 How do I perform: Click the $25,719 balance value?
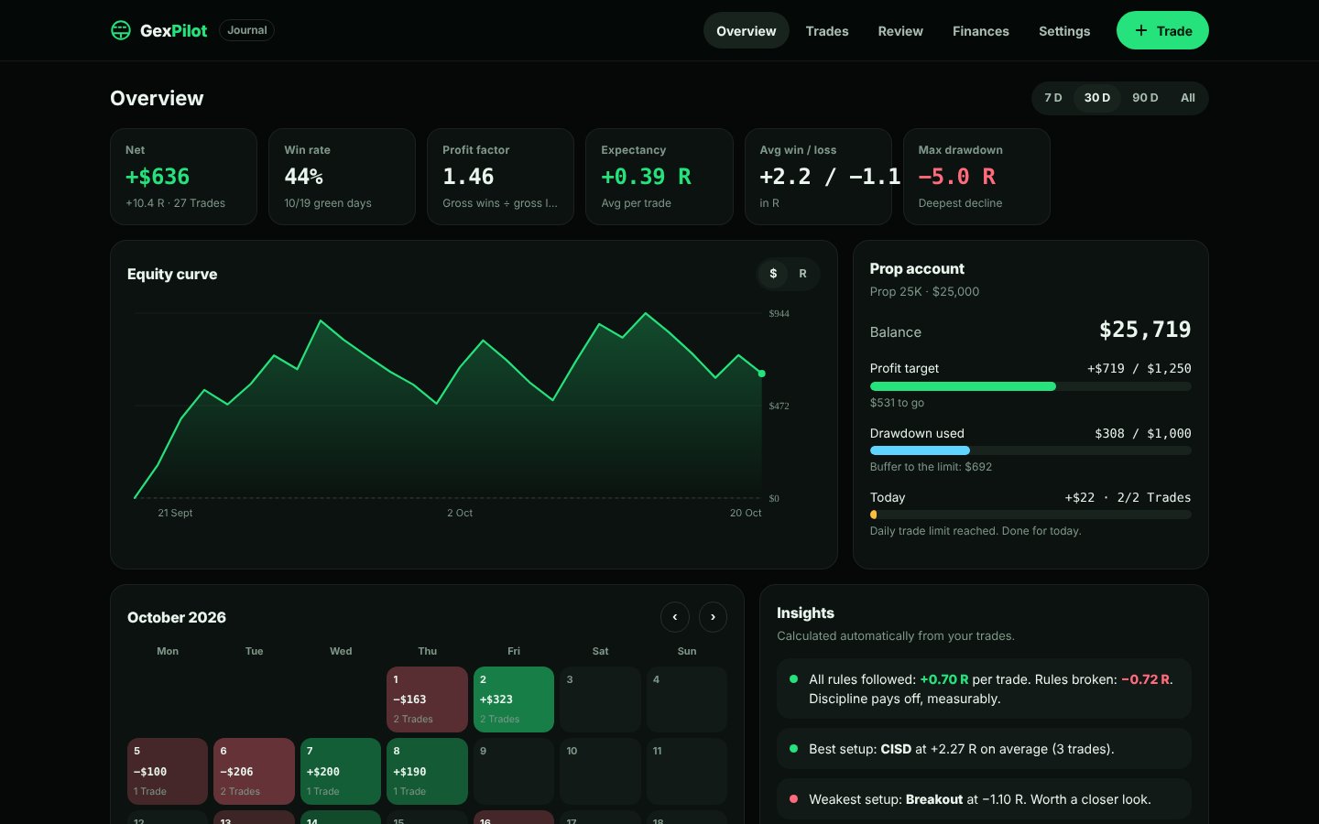point(1145,330)
